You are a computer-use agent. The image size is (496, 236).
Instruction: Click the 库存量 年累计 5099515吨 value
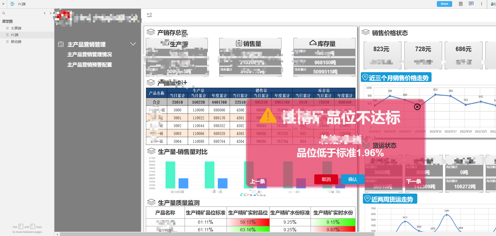[x=325, y=72]
